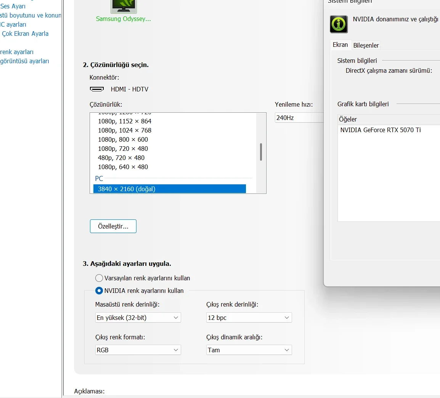Select NVIDIA GeForce RTX 5070 Ti item
Image resolution: width=440 pixels, height=398 pixels.
coord(381,130)
